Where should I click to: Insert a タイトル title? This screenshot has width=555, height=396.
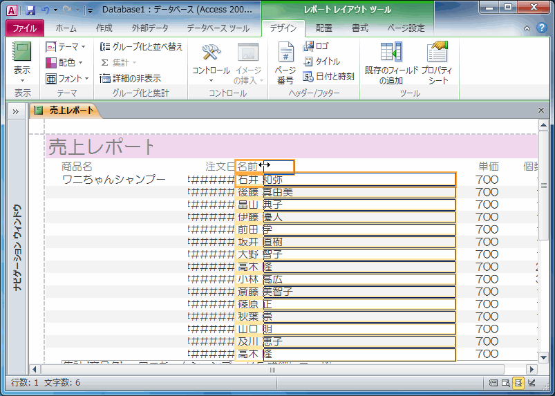(x=321, y=62)
